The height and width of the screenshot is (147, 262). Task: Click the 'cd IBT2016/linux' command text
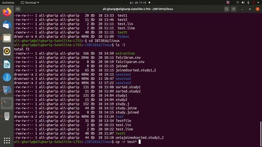pyautogui.click(x=104, y=41)
